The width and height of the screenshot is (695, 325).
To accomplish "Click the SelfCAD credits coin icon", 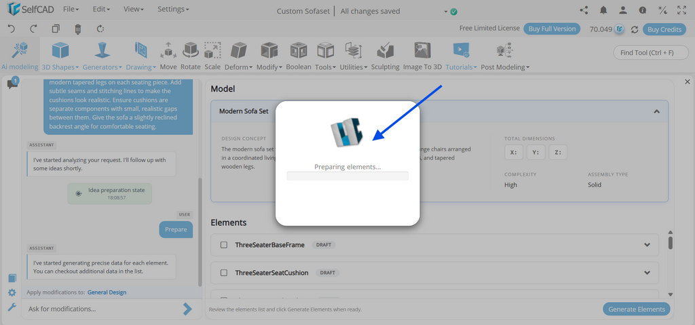I will point(620,29).
